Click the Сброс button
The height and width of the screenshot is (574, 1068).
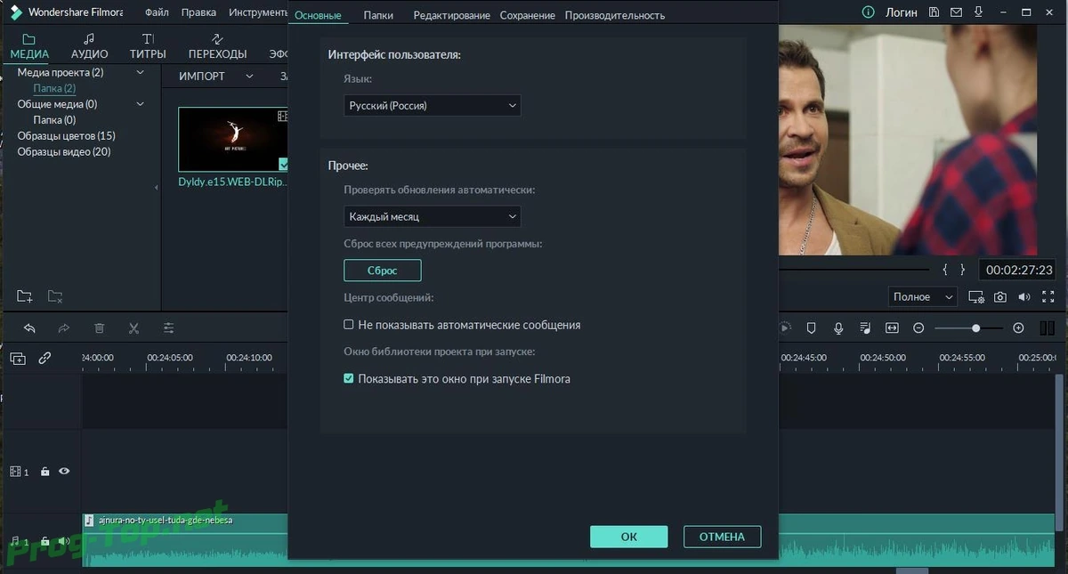(383, 271)
